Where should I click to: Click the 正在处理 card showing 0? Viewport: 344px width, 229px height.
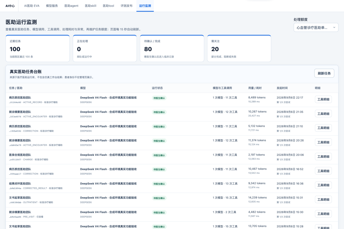(105, 48)
